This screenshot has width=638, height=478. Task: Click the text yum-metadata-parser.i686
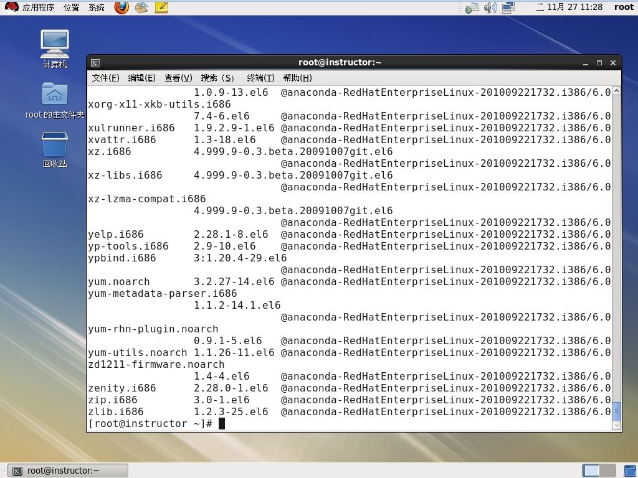163,294
